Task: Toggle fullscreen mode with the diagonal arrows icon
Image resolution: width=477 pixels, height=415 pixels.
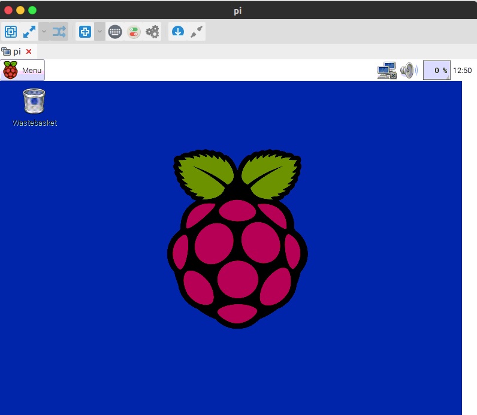Action: tap(29, 32)
